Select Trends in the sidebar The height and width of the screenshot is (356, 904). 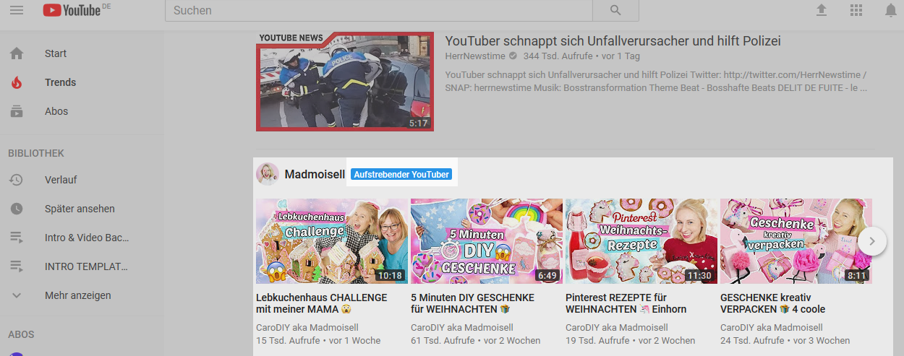pyautogui.click(x=59, y=82)
